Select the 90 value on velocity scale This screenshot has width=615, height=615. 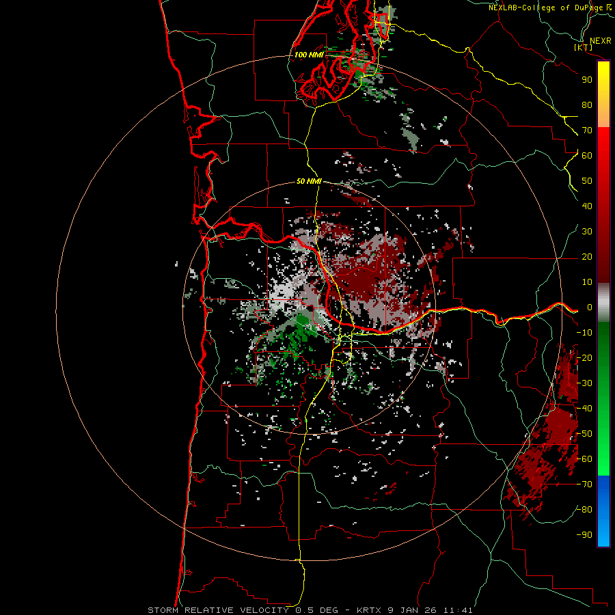tap(587, 80)
